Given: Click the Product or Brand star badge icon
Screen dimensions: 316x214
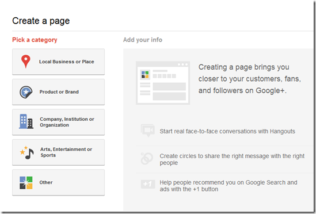Looking at the screenshot, I should (26, 92).
